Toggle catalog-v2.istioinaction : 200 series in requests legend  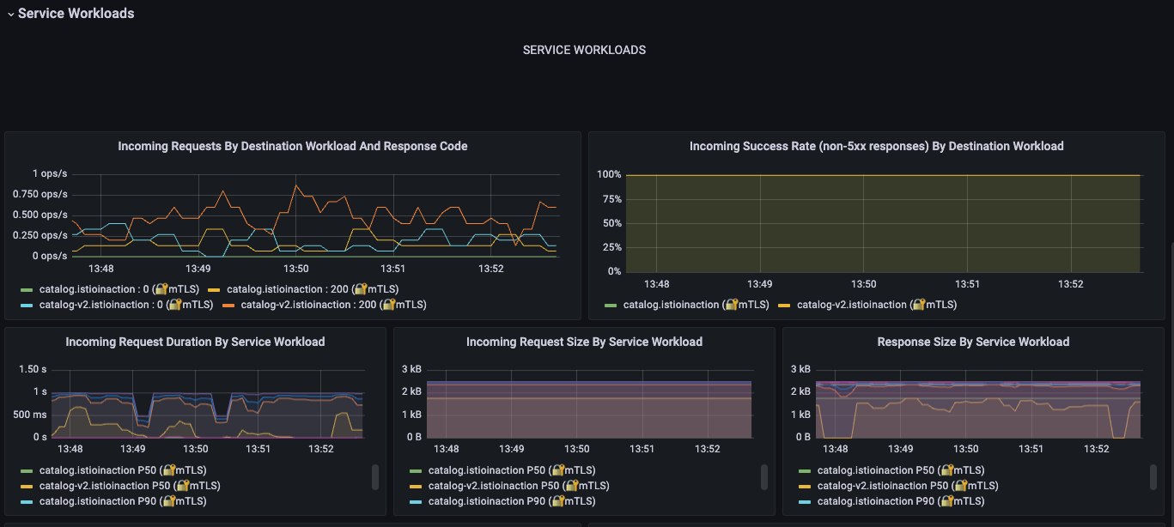[x=333, y=305]
